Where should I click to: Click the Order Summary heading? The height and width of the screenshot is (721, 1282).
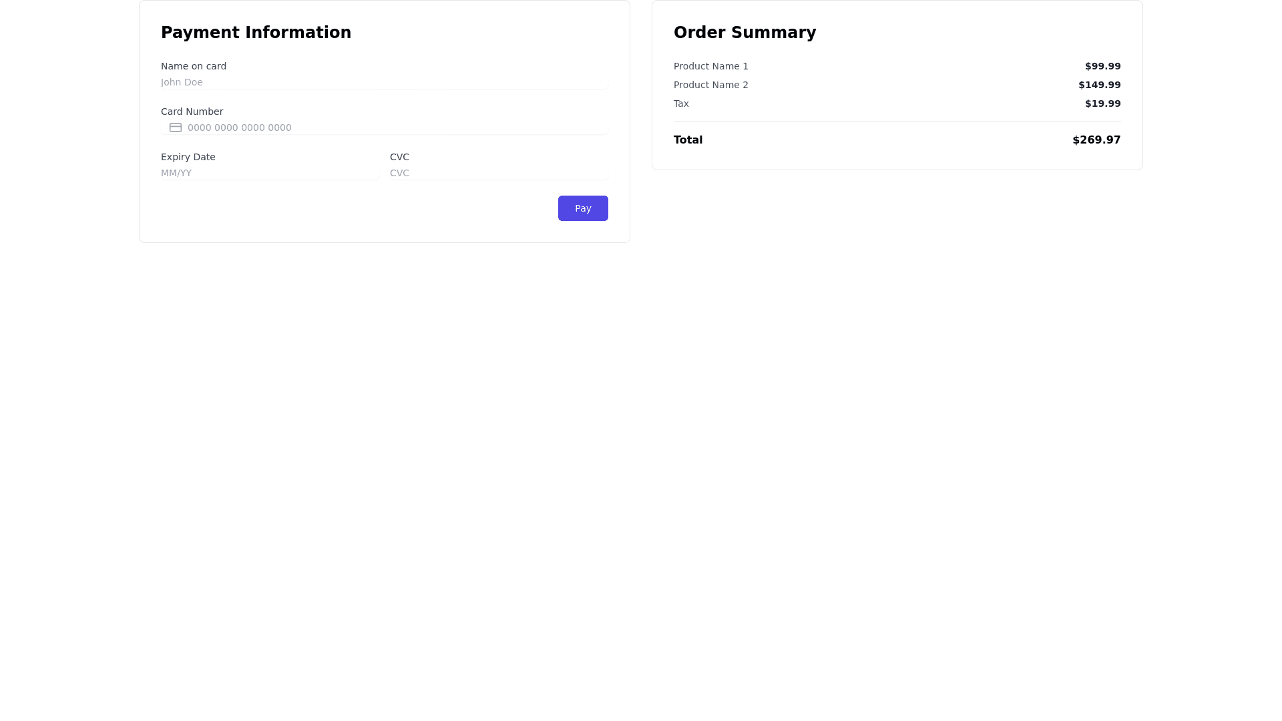point(744,33)
